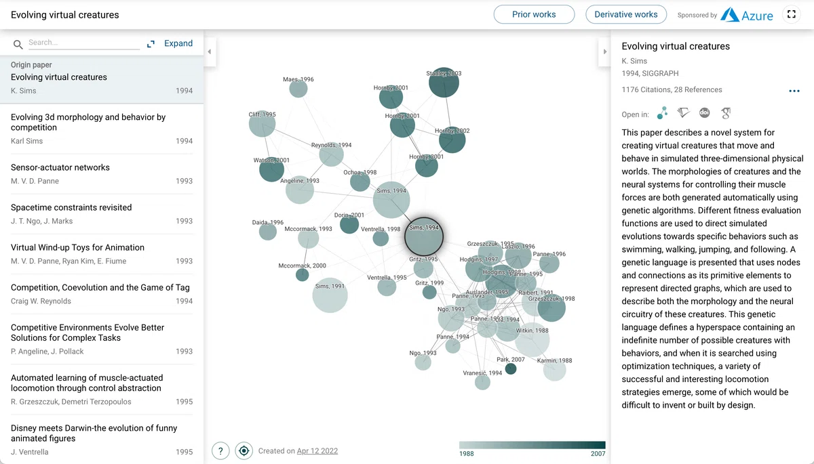Select Competition, Coevolution and Game of Tag

[102, 294]
